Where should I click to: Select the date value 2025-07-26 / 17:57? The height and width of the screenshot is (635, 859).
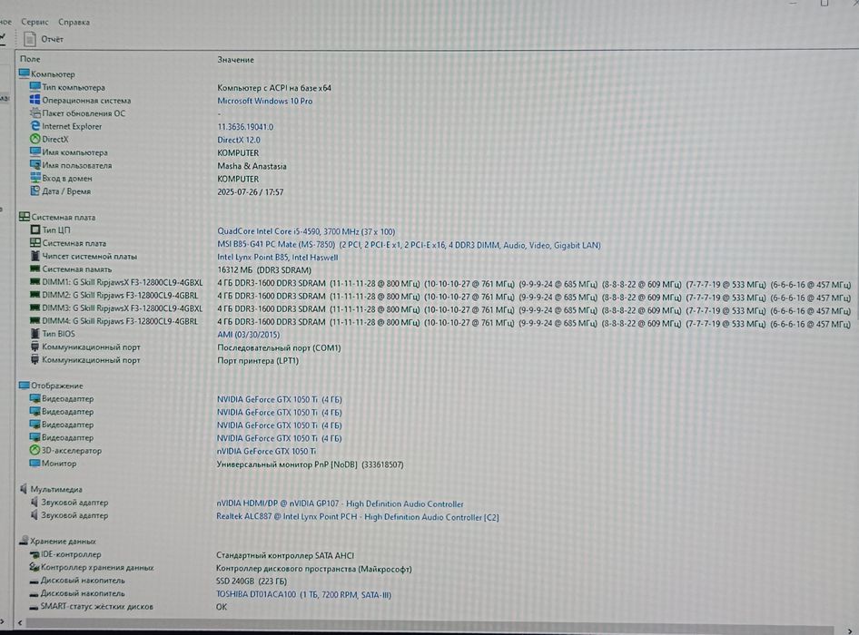coord(250,192)
